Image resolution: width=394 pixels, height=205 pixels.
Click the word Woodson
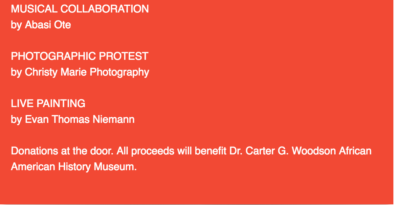point(314,151)
